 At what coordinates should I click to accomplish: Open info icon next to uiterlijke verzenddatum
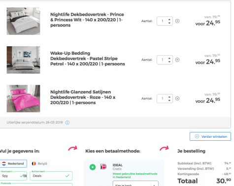67,123
